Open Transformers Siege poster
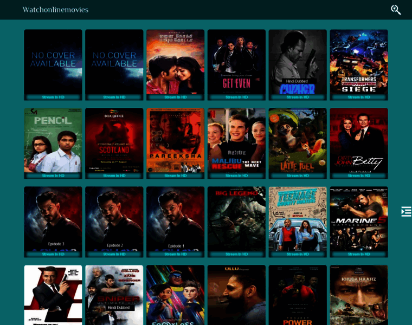Screen dimensions: 412x325 pos(359,62)
